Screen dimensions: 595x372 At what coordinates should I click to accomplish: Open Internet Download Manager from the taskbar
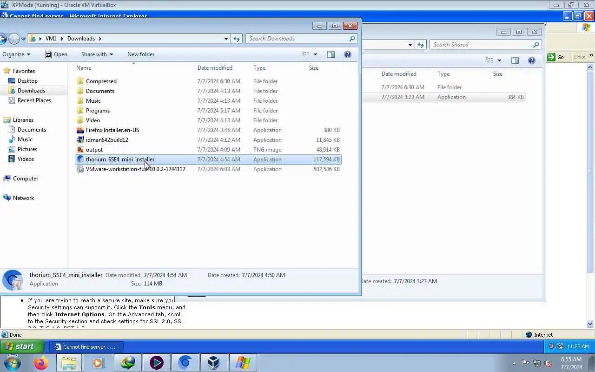pyautogui.click(x=127, y=362)
